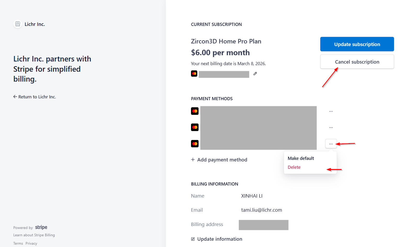Image resolution: width=404 pixels, height=247 pixels.
Task: Click the Stripe logo in the footer
Action: point(41,227)
